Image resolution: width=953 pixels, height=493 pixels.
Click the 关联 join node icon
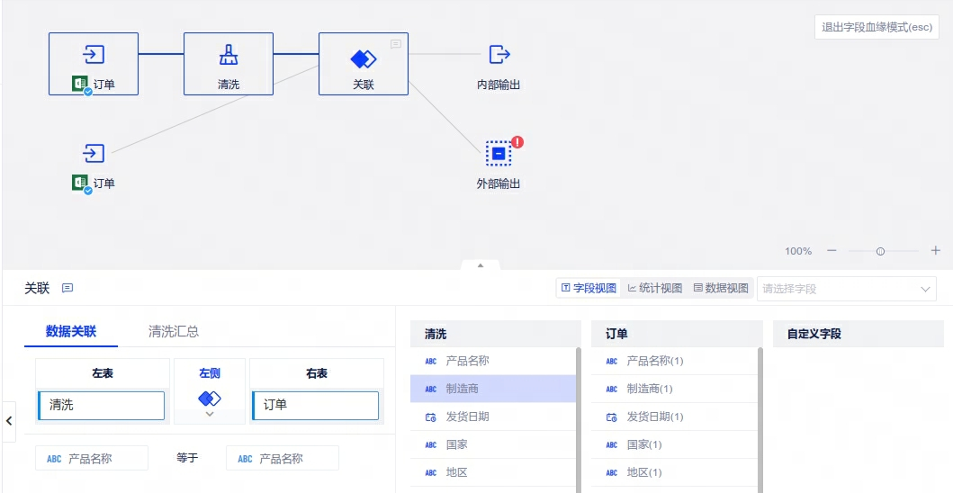click(x=363, y=59)
